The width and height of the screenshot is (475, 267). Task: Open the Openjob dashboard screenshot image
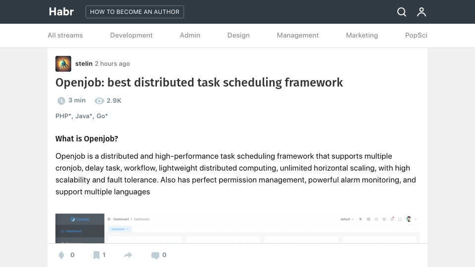pos(237,228)
